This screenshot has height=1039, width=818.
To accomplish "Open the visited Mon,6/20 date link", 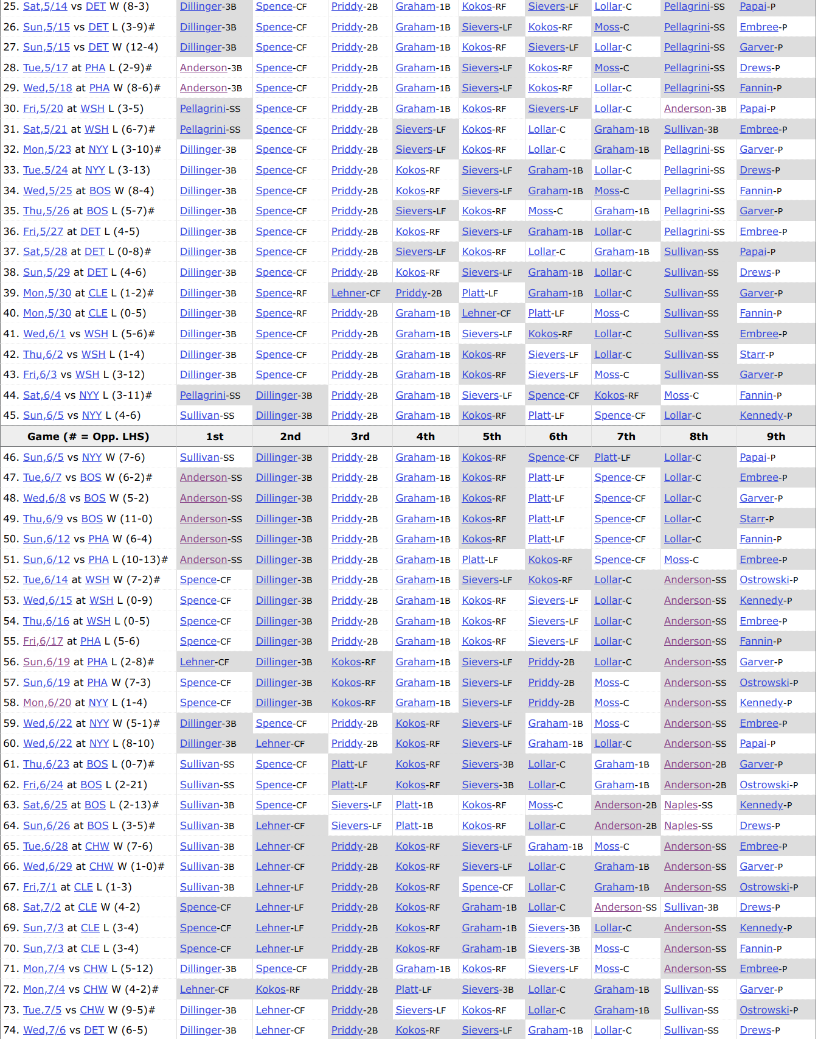I will [x=47, y=703].
